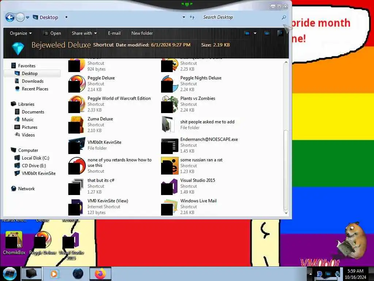
Task: Click the Open toolbar button
Action: pos(52,33)
